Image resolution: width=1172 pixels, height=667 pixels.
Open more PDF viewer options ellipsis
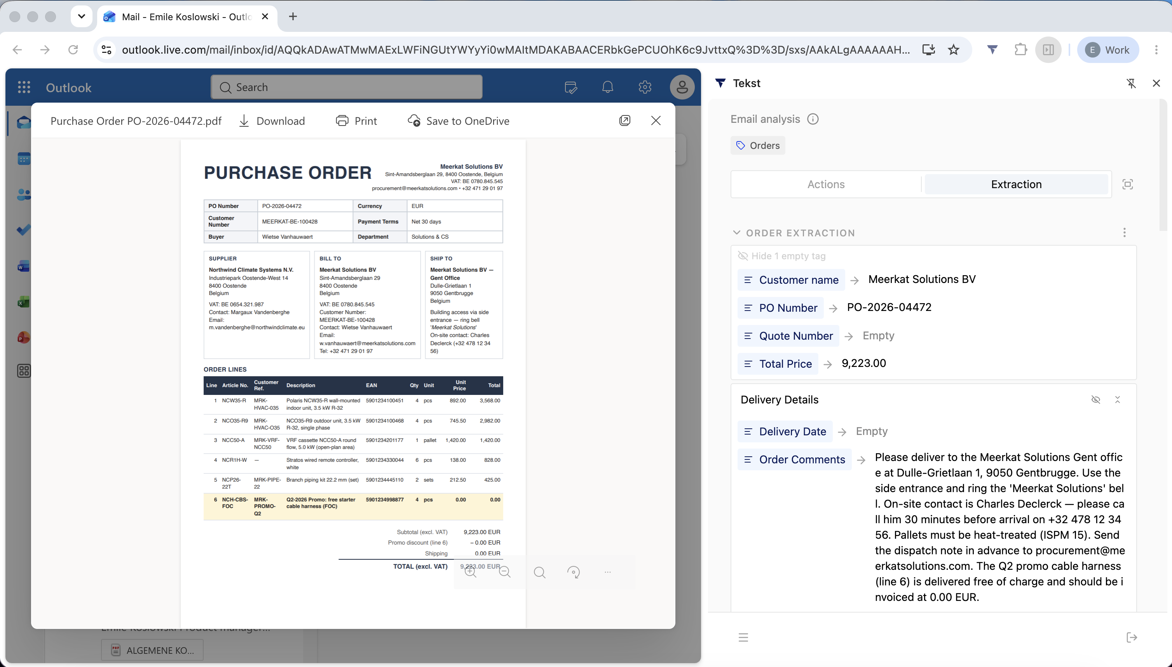[608, 572]
